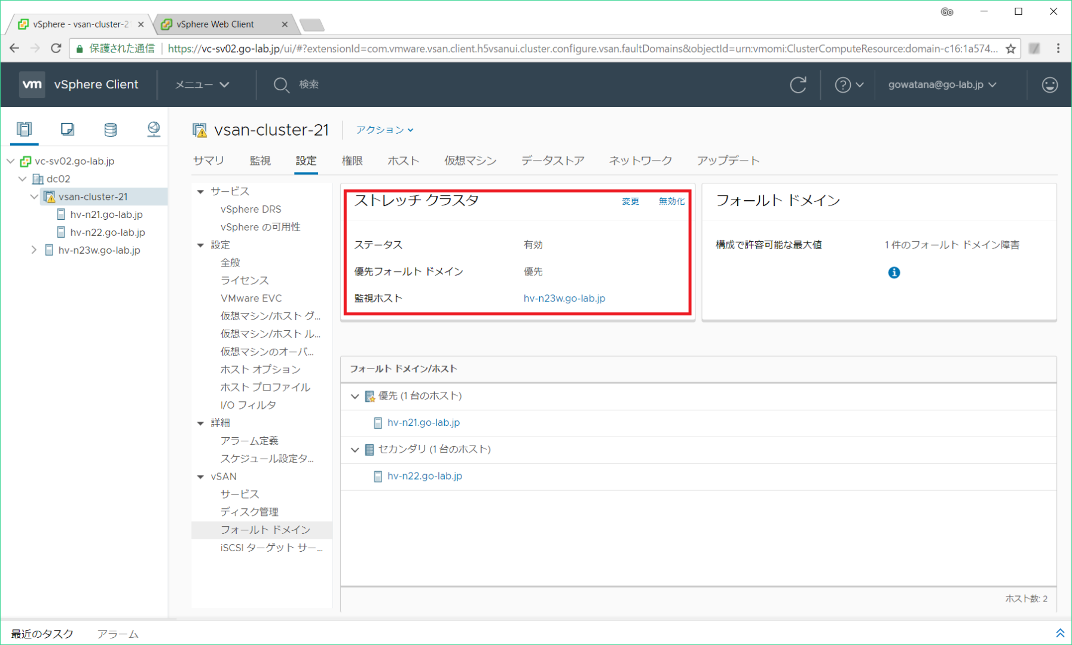Open Hosts and Clusters inventory view
Image resolution: width=1072 pixels, height=645 pixels.
[24, 129]
